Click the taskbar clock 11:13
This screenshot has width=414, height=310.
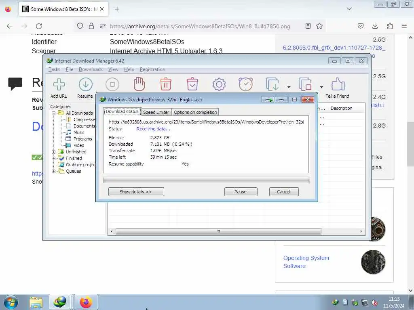point(394,299)
